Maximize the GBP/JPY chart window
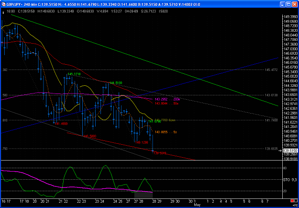The image size is (299, 208). [x=289, y=4]
